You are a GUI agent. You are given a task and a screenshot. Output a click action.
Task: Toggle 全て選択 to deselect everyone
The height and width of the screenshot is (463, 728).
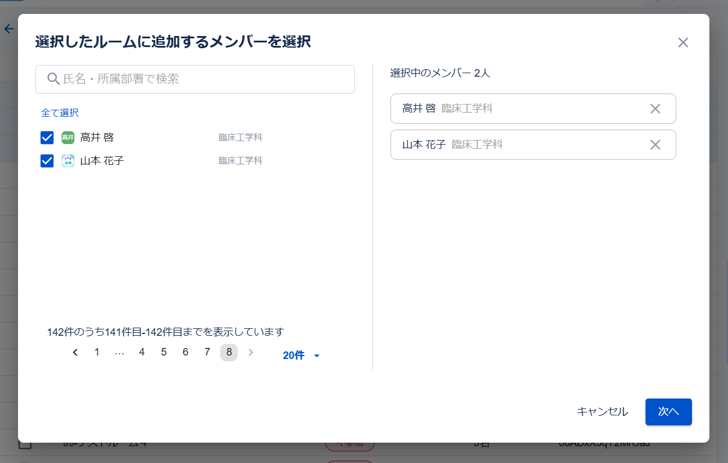click(60, 113)
